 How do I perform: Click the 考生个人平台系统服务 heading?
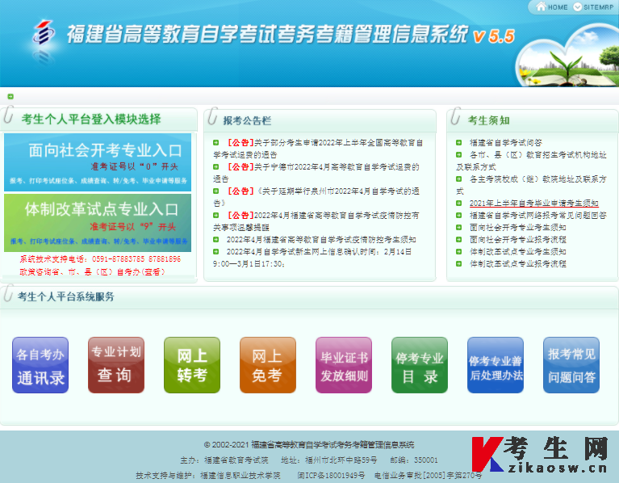66,296
